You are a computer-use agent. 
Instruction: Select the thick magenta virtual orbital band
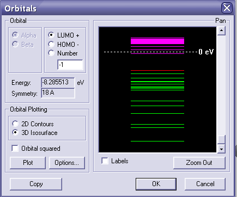tap(157, 41)
